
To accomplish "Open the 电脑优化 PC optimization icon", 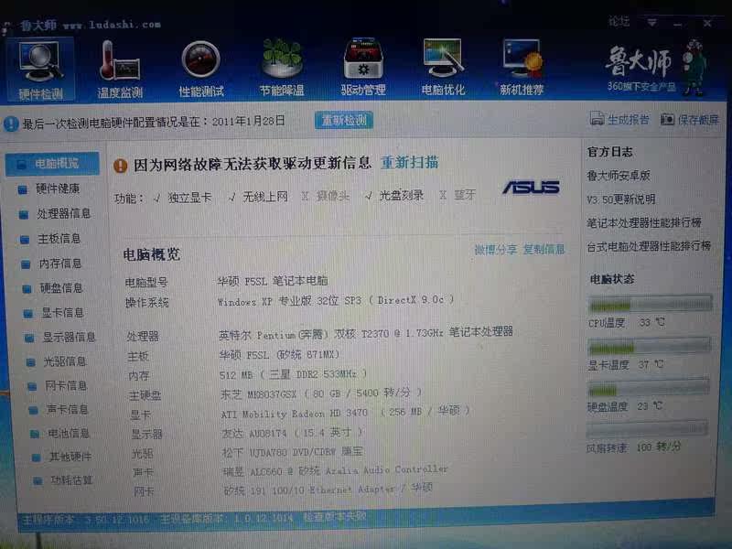I will tap(443, 68).
